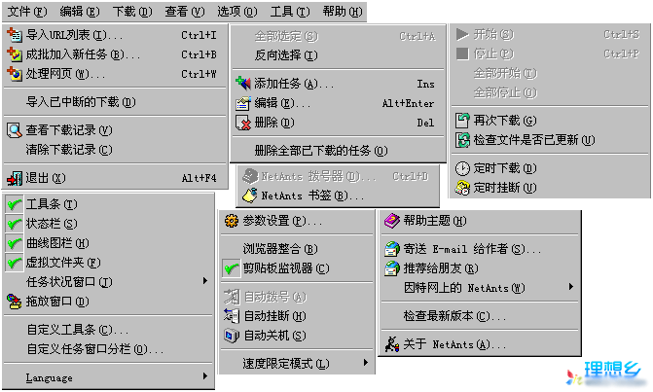
Task: Click the 寄送 E-mail 给作者 icon
Action: point(392,249)
